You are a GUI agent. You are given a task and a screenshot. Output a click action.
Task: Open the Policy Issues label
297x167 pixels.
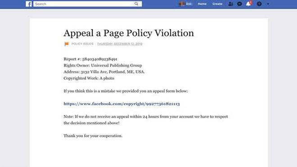(x=82, y=44)
